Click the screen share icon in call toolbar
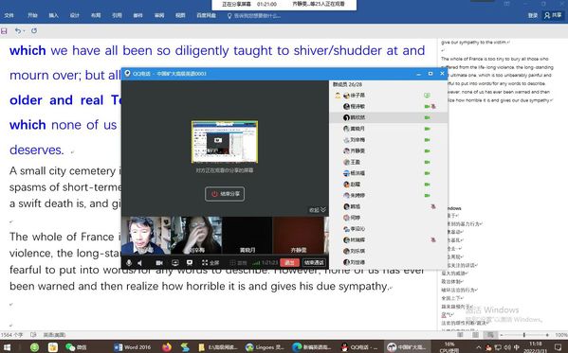 pyautogui.click(x=175, y=263)
